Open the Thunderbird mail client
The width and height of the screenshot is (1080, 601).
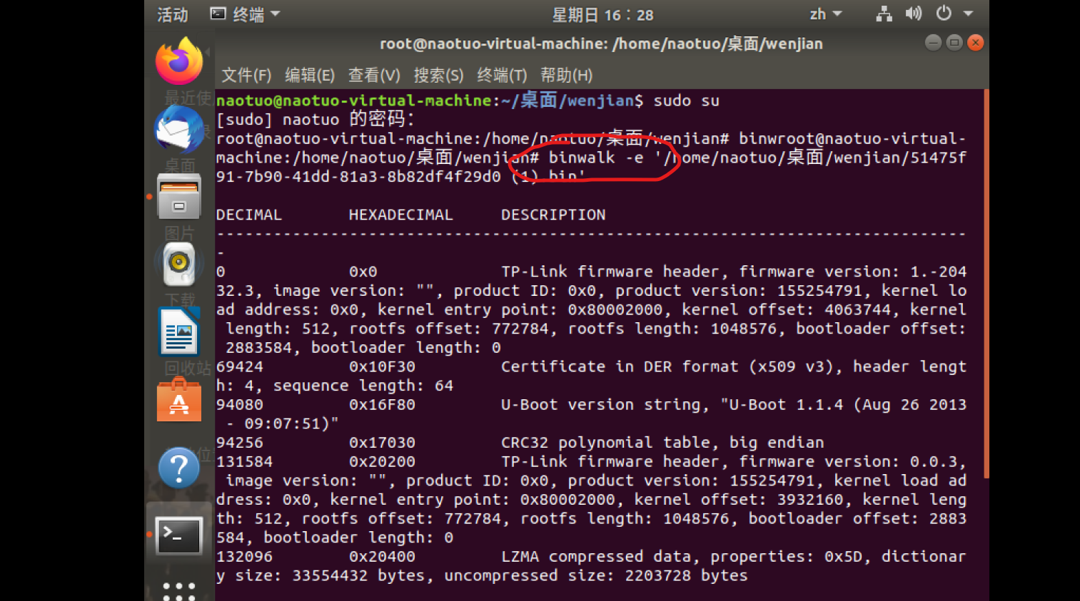[x=178, y=130]
